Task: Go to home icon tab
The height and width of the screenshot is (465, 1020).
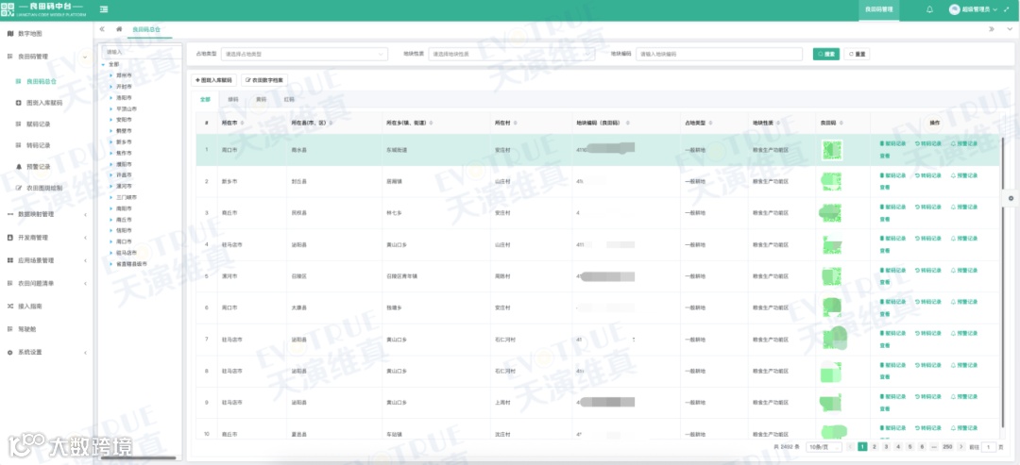Action: (119, 29)
